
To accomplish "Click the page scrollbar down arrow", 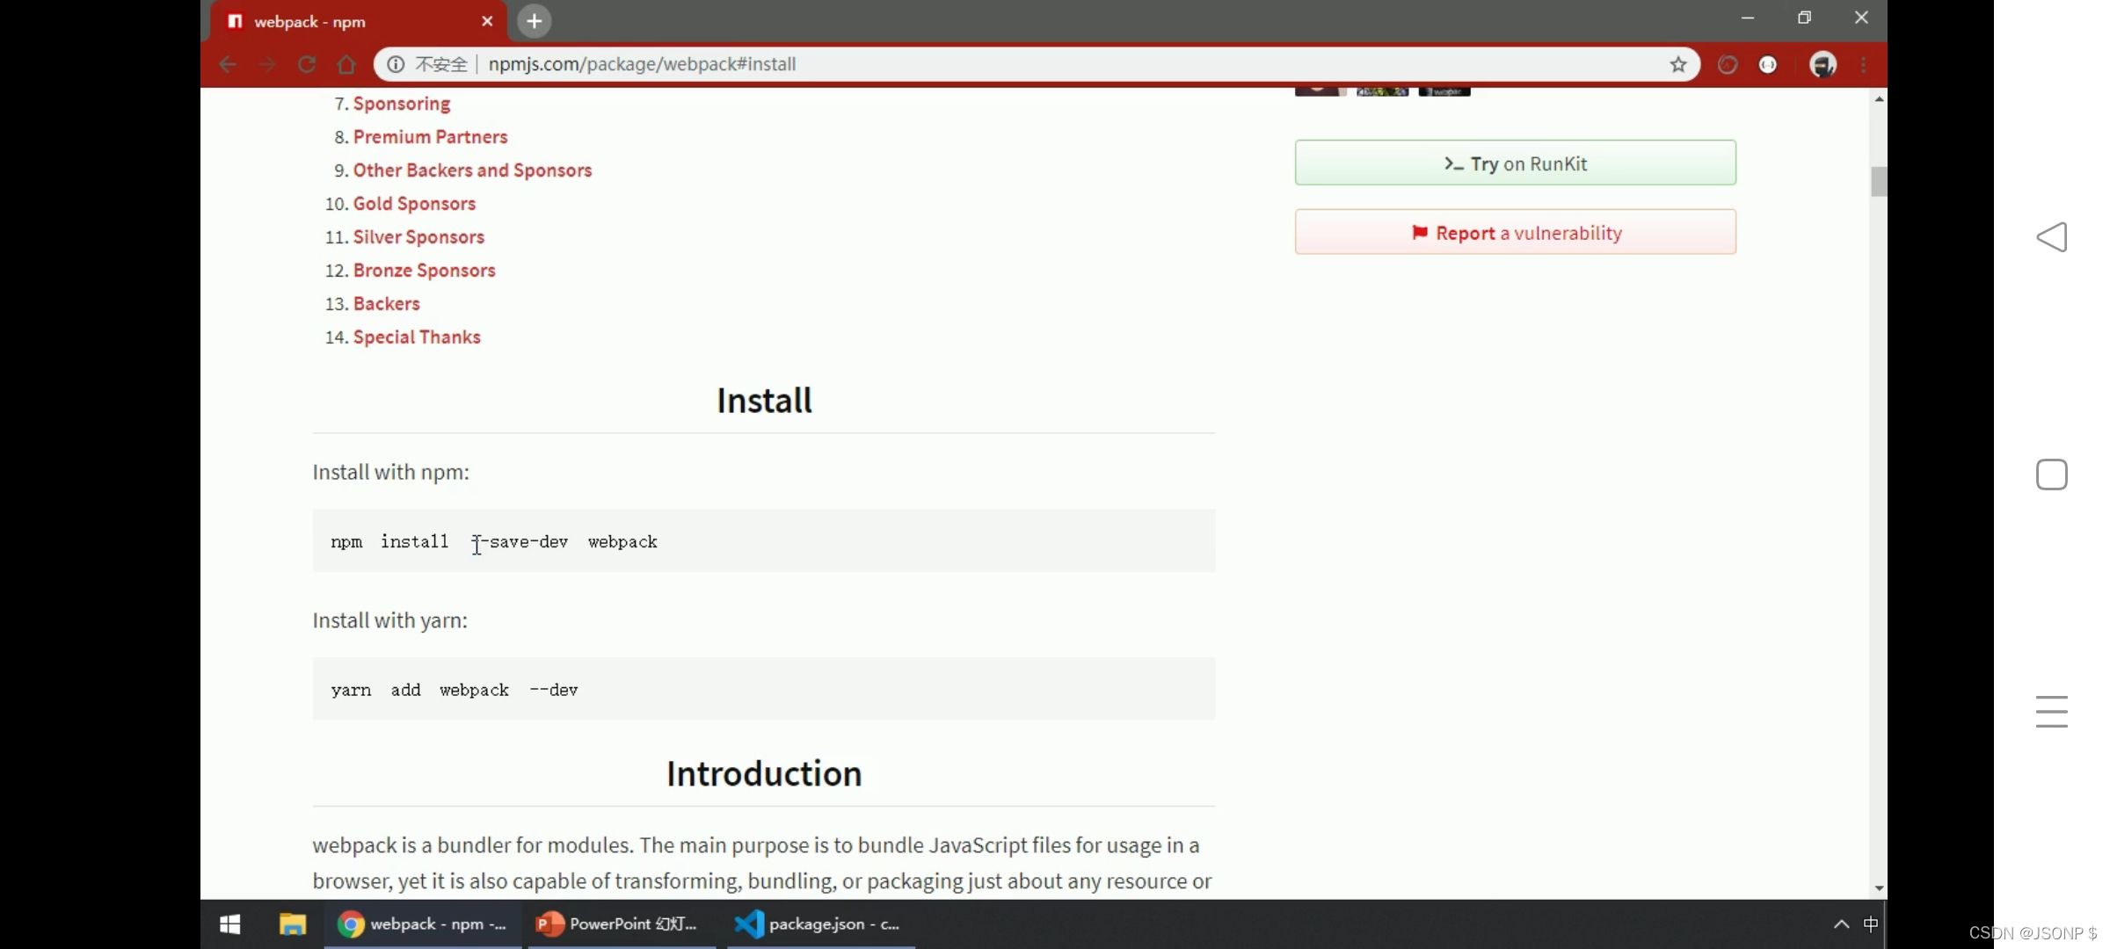I will tap(1879, 888).
